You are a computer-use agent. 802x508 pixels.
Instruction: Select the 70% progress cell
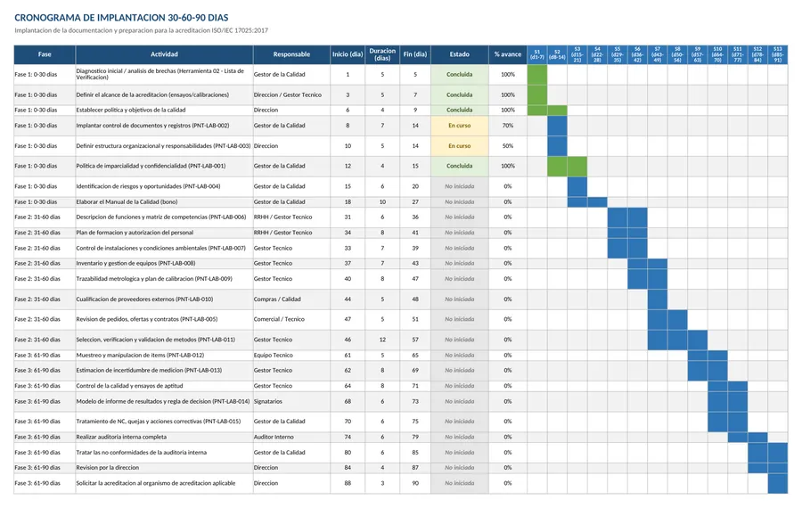(507, 126)
